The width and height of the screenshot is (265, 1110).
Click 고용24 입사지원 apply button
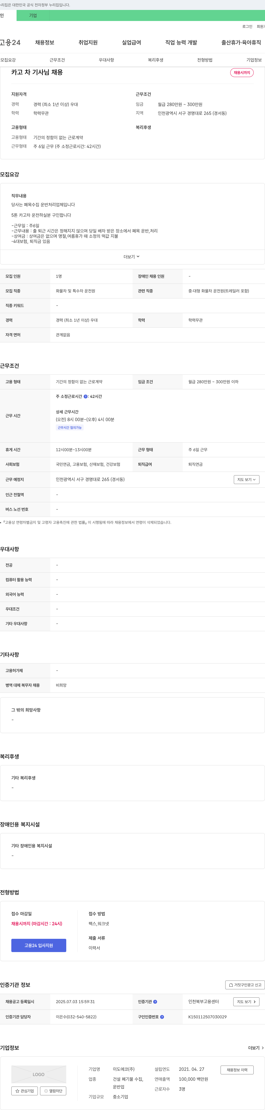[39, 945]
